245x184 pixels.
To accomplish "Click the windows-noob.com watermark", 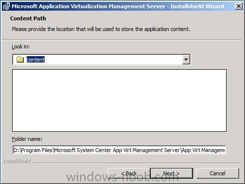I will pos(122,177).
